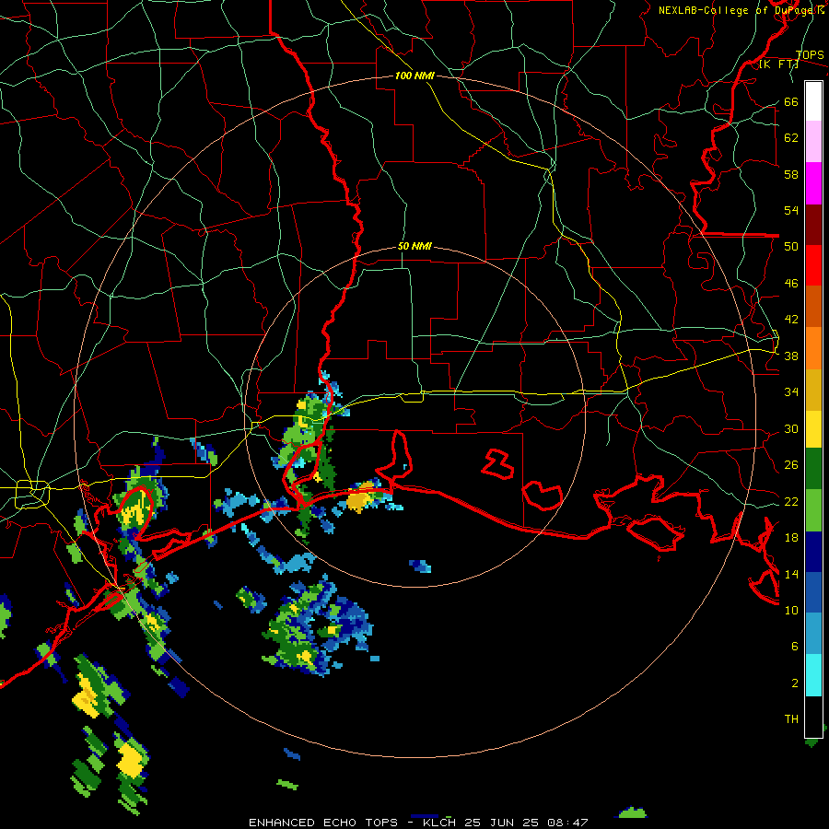The height and width of the screenshot is (829, 829).
Task: Click the legend value '42'
Action: click(x=791, y=320)
